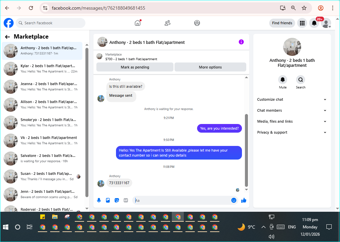This screenshot has width=340, height=242.
Task: View site information icon in address bar
Action: point(45,8)
